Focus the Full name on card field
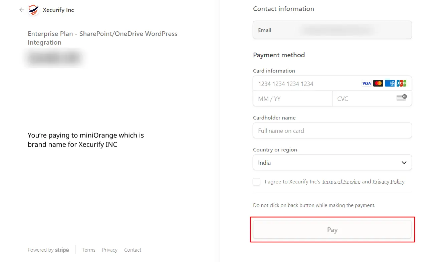Screen dimensions: 439x262 (x=332, y=131)
